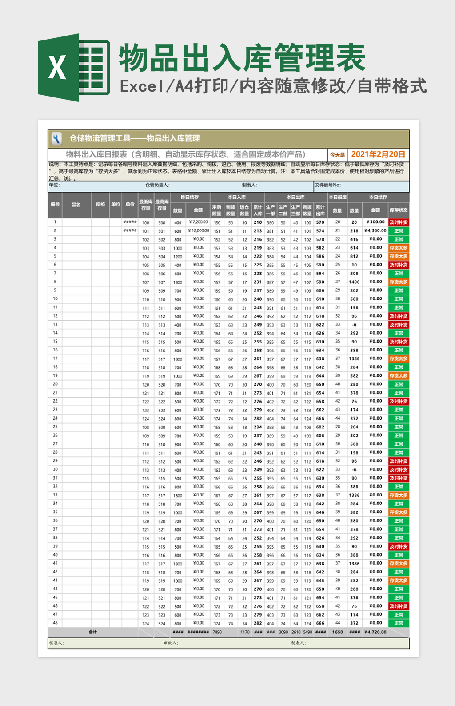The width and height of the screenshot is (455, 706).
Task: Click the ¥4,720.00 grand total cell
Action: click(375, 632)
